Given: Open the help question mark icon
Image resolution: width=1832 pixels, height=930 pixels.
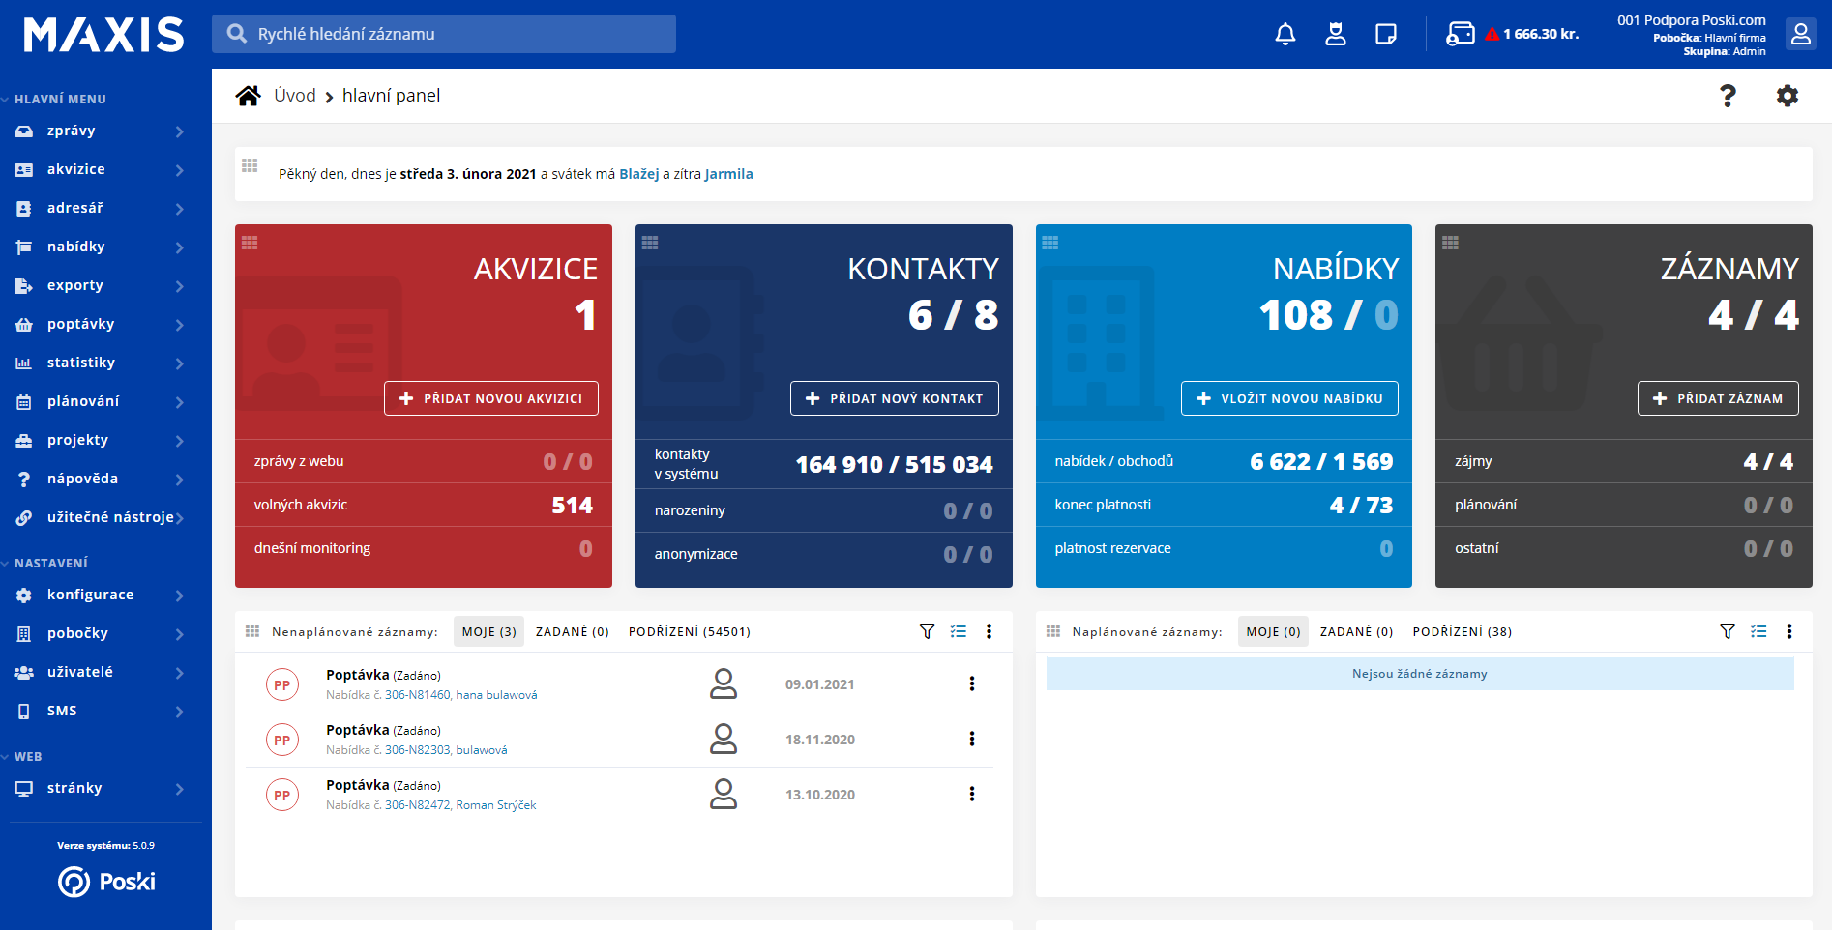Looking at the screenshot, I should pos(1728,96).
